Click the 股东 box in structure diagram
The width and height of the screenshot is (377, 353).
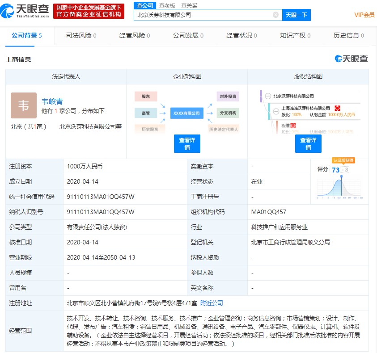tap(146, 97)
